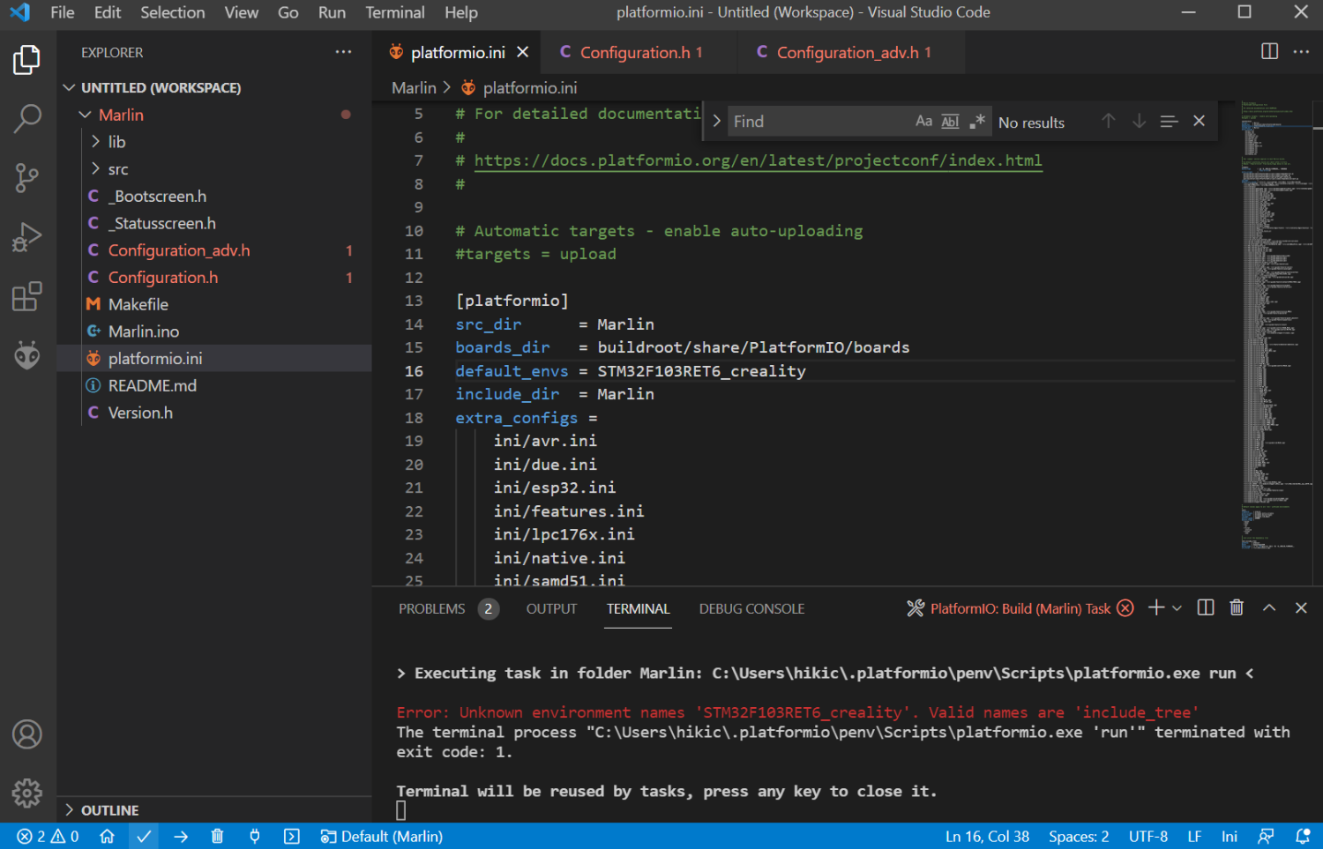Open the Source Control view

pyautogui.click(x=26, y=177)
